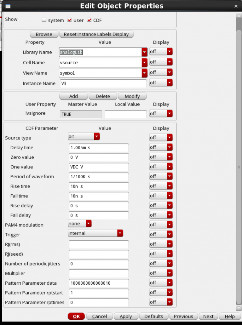Expand the Cell Name dropdown arrow
The height and width of the screenshot is (325, 242).
pyautogui.click(x=144, y=63)
